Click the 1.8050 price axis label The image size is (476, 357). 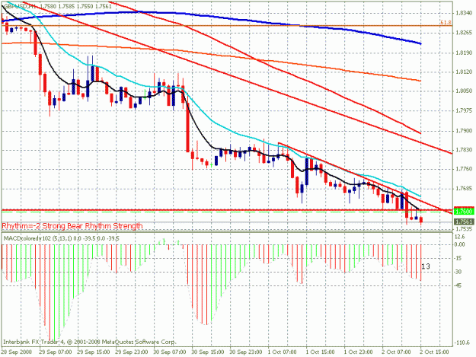pos(465,91)
